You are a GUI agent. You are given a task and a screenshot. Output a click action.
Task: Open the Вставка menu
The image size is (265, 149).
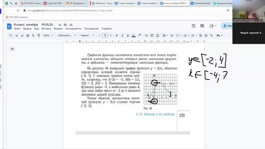(x=46, y=29)
